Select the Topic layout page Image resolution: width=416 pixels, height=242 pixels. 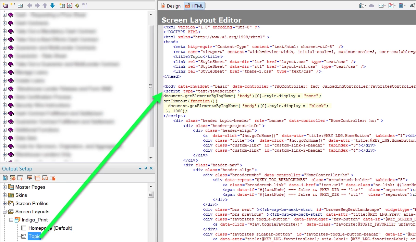coord(35,236)
